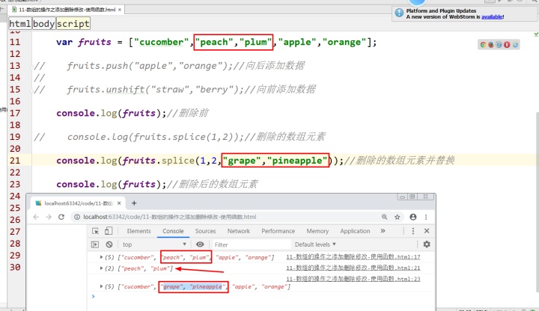Switch to Performance tab
Screen dimensions: 539x311
tap(278, 231)
